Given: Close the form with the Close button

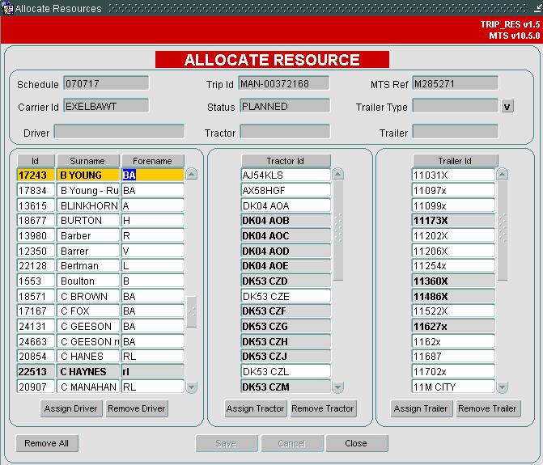Looking at the screenshot, I should click(x=357, y=443).
